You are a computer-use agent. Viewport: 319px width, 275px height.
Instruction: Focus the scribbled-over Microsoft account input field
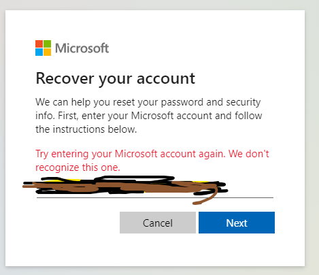click(x=155, y=187)
